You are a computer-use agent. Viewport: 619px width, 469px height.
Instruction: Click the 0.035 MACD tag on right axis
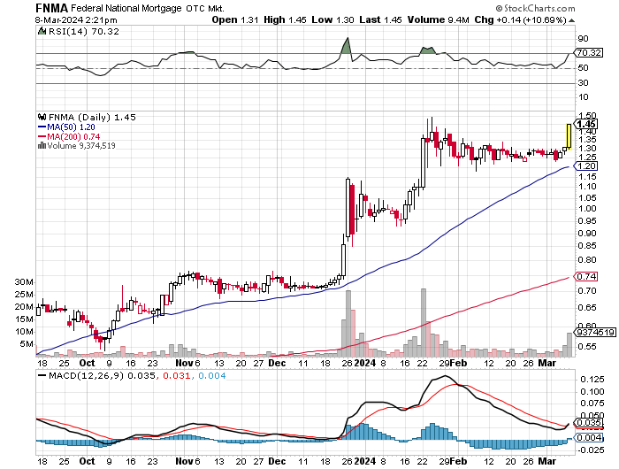(589, 423)
